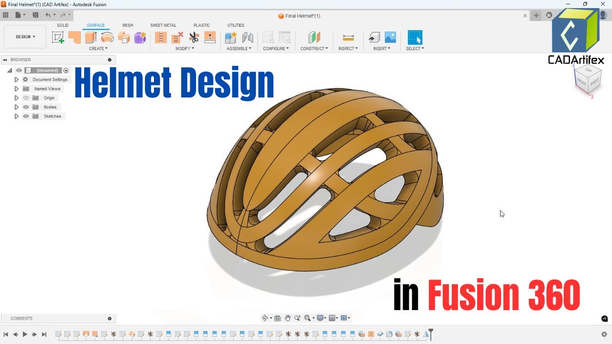
Task: Switch to the SOLID tab
Action: pos(63,25)
